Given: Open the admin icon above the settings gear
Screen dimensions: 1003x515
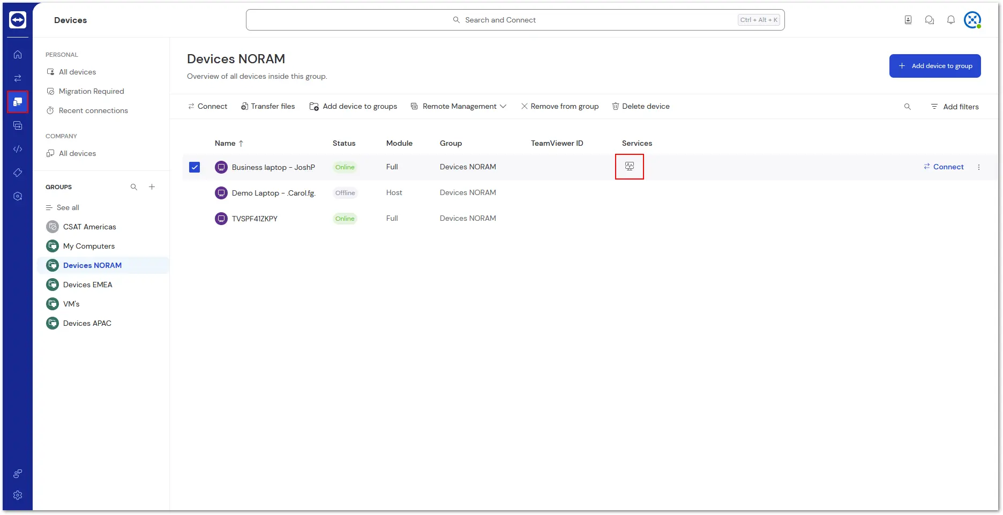Looking at the screenshot, I should click(18, 474).
